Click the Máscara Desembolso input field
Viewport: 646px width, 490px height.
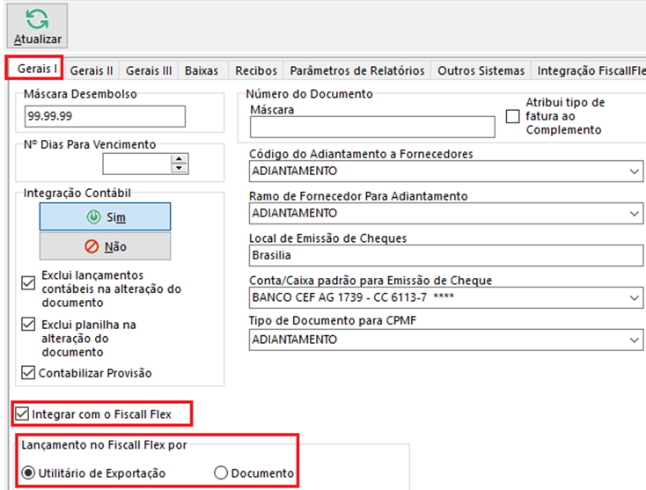pyautogui.click(x=105, y=116)
